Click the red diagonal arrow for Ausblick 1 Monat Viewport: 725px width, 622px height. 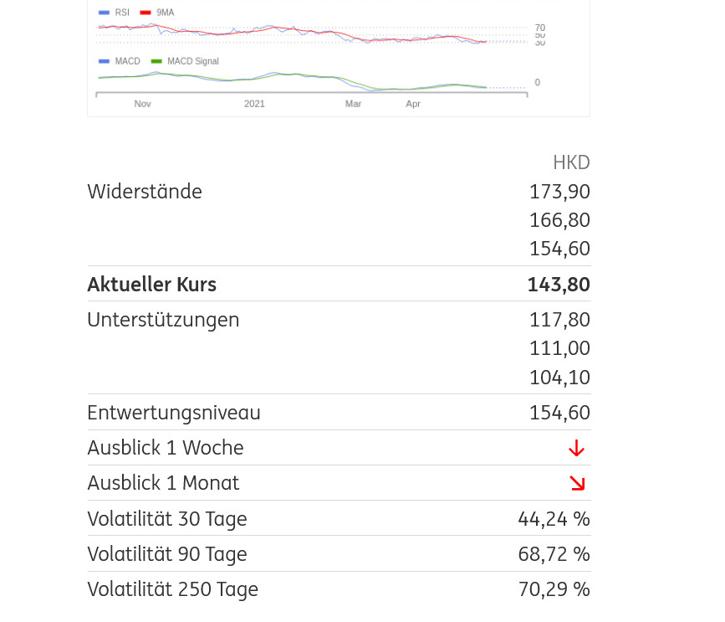pos(577,484)
